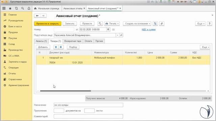
Task: Open the calendar picker for the date
Action: (x=108, y=30)
